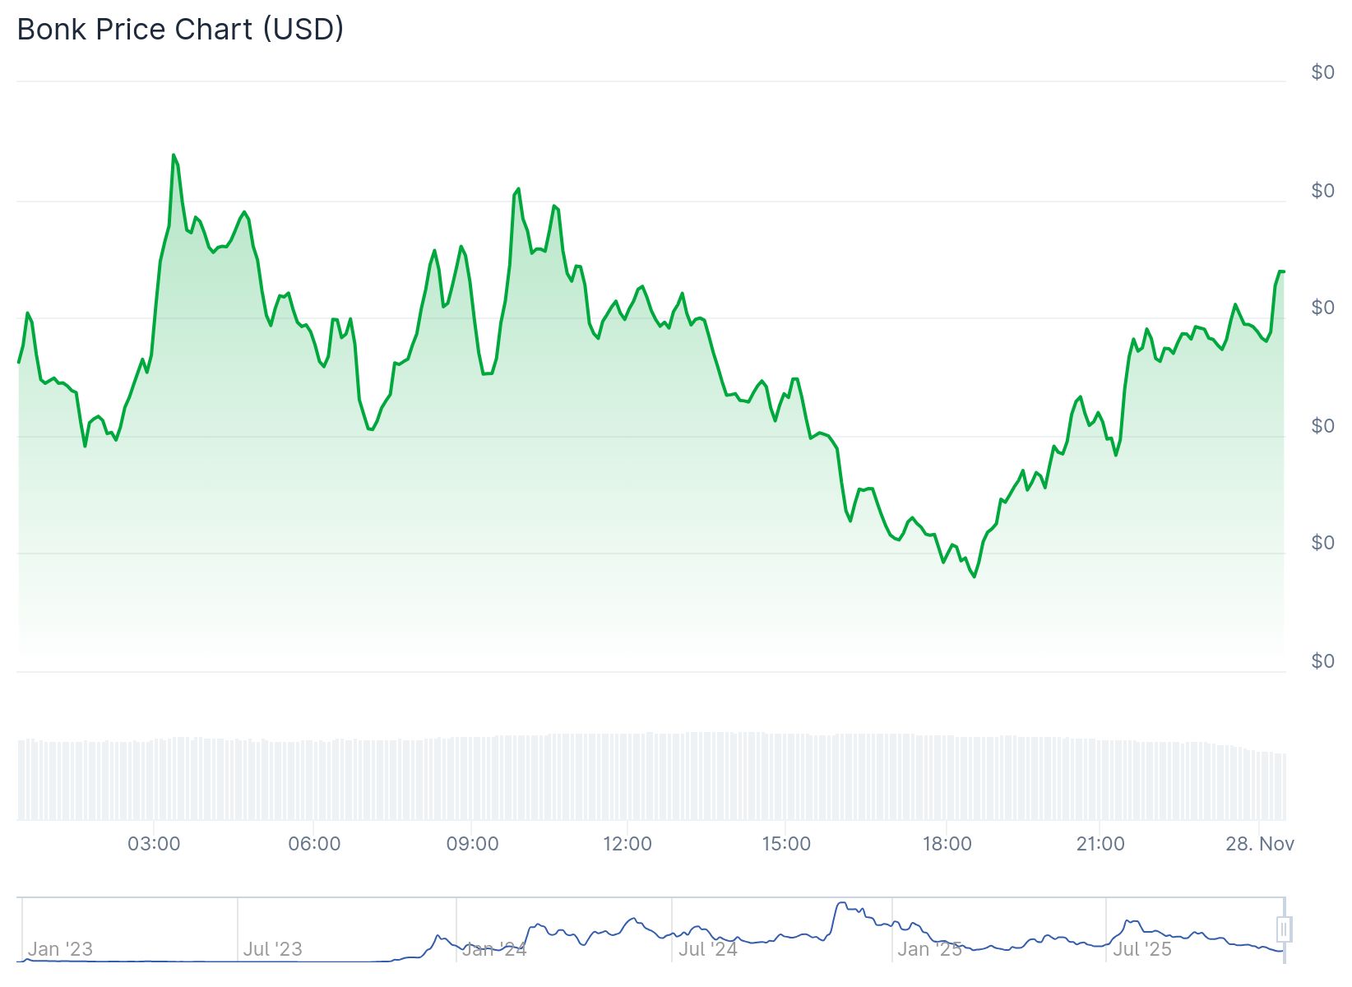The width and height of the screenshot is (1352, 987).
Task: Click the topmost $0 price axis label
Action: point(1322,72)
